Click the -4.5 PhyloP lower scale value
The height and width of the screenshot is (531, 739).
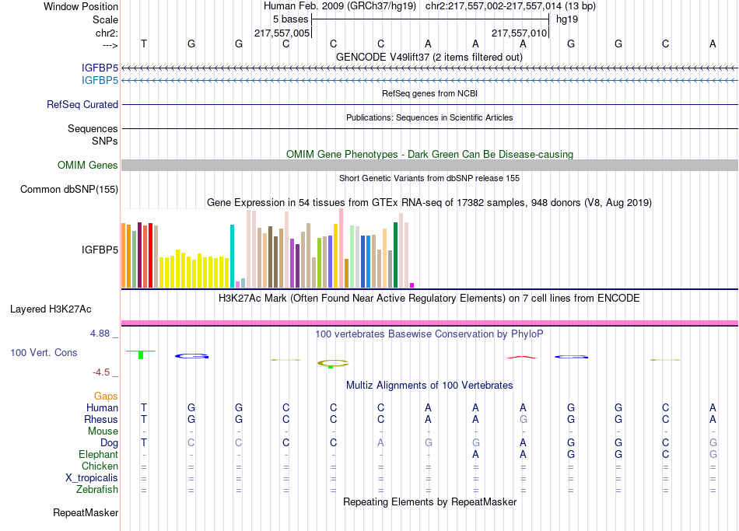(101, 372)
